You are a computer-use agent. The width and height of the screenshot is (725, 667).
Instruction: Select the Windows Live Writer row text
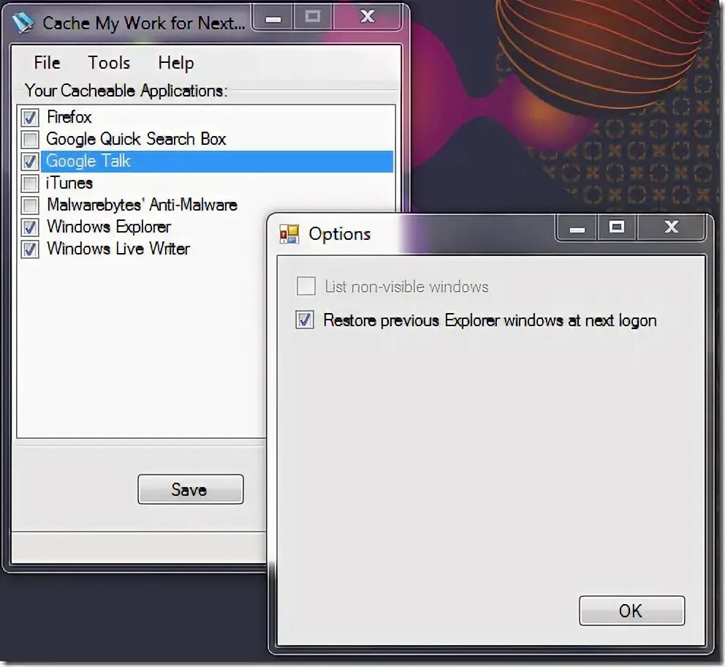pyautogui.click(x=118, y=249)
